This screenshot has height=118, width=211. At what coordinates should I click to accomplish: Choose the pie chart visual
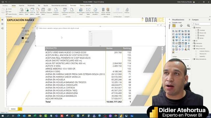(183, 37)
